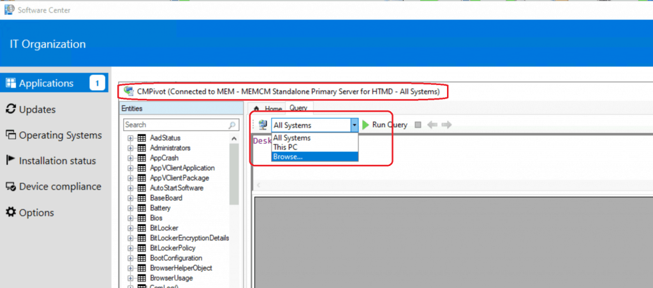Image resolution: width=653 pixels, height=288 pixels.
Task: Click the table icon beside BitLocker
Action: click(x=142, y=228)
